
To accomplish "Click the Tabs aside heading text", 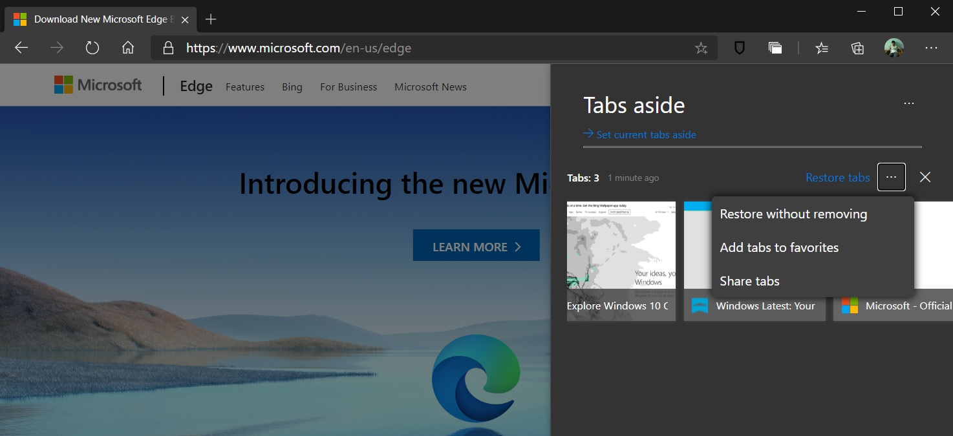I will coord(634,105).
